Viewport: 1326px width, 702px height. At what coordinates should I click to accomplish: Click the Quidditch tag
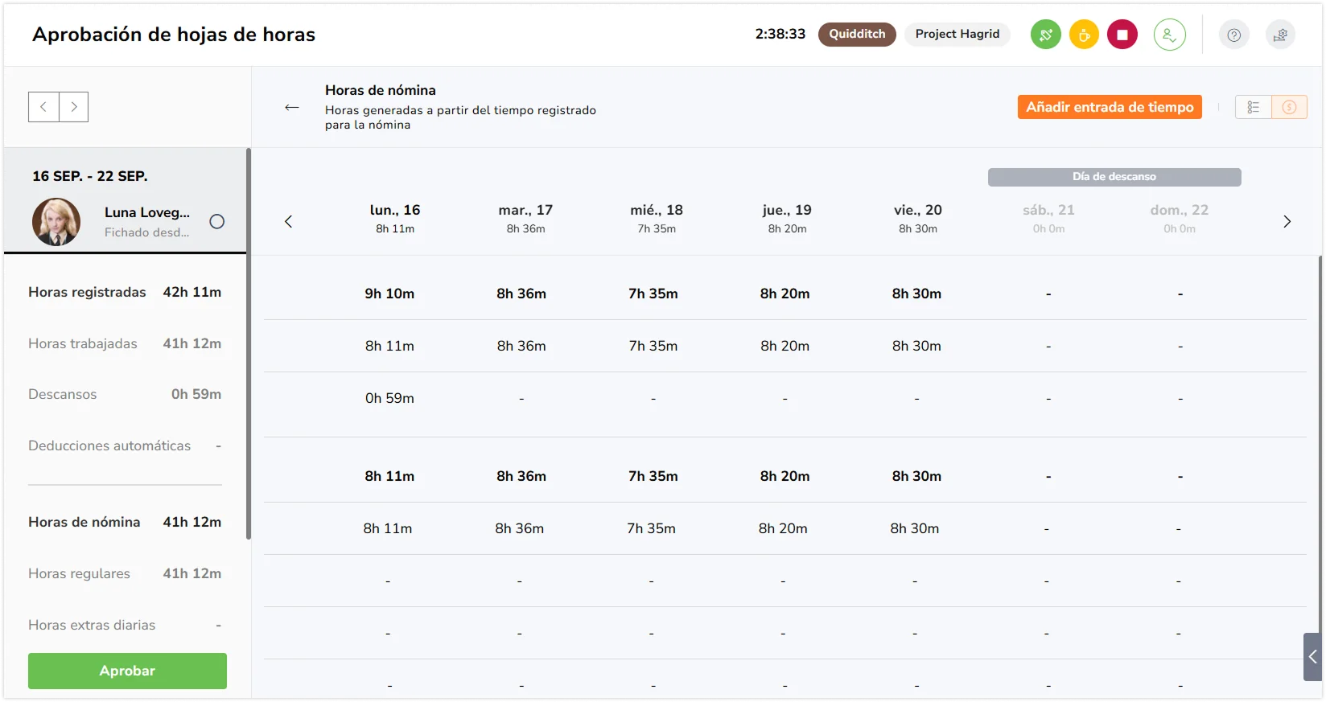(857, 34)
